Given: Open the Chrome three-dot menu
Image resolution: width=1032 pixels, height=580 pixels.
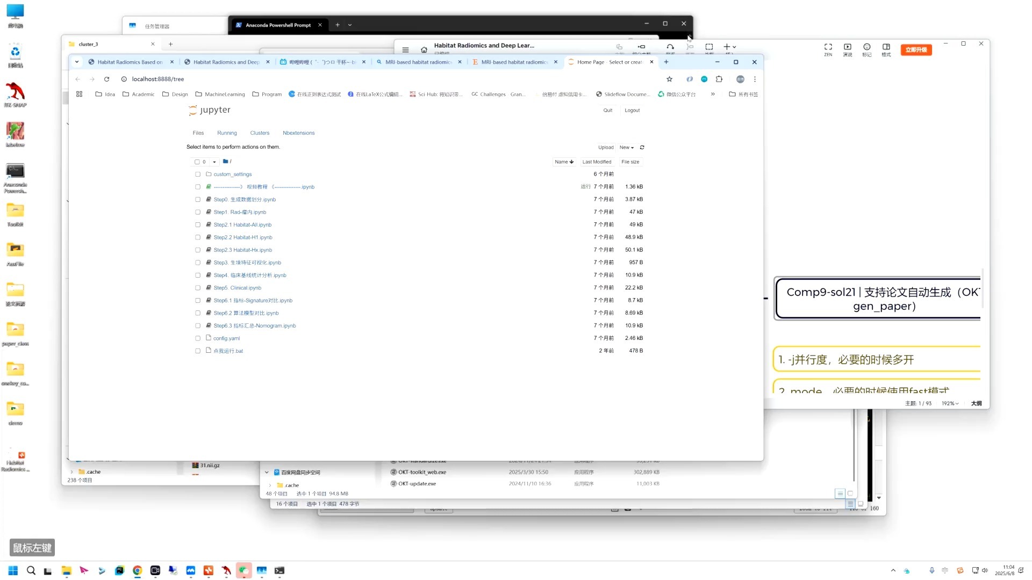Looking at the screenshot, I should 755,79.
